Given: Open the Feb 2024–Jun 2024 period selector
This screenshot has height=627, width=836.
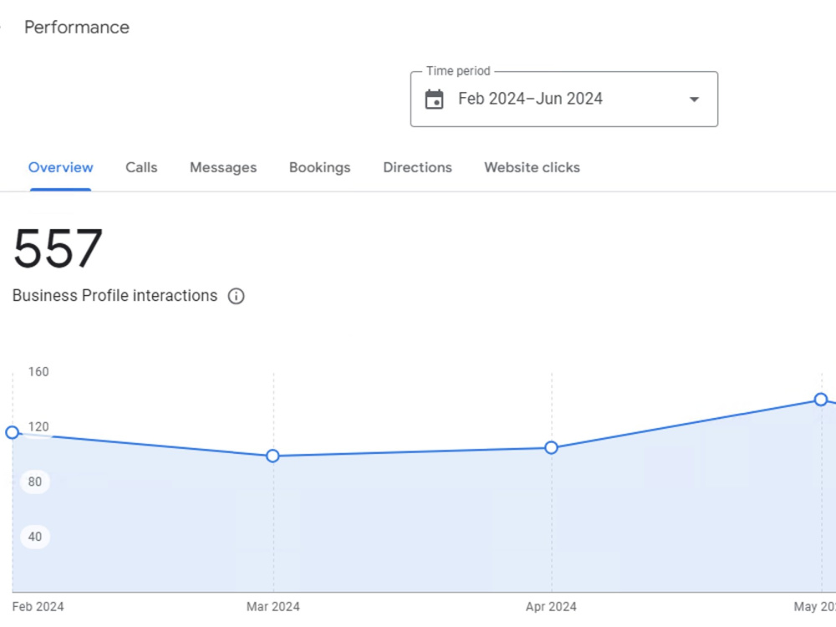Looking at the screenshot, I should (564, 99).
